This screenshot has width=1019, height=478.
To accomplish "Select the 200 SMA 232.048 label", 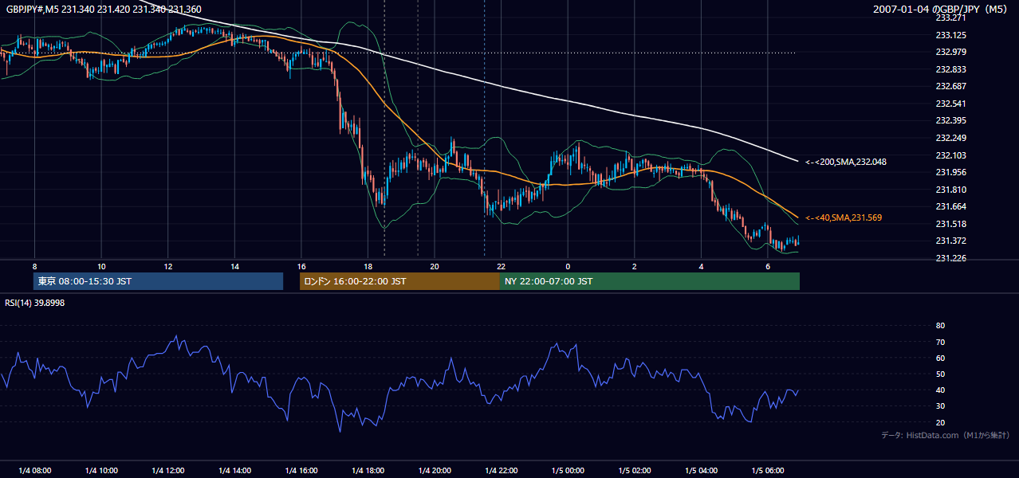I will tap(846, 162).
